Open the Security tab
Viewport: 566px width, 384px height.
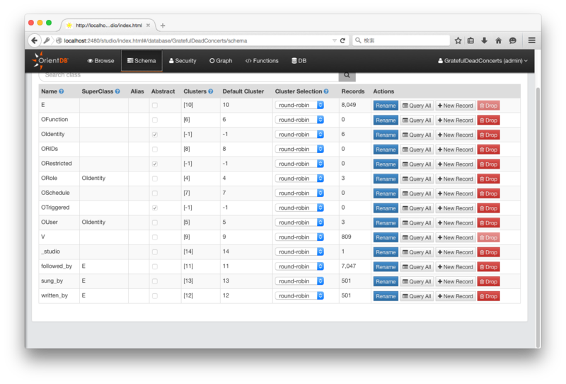coord(183,61)
